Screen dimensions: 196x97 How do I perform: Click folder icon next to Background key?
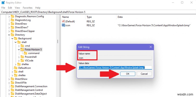coord(16,38)
